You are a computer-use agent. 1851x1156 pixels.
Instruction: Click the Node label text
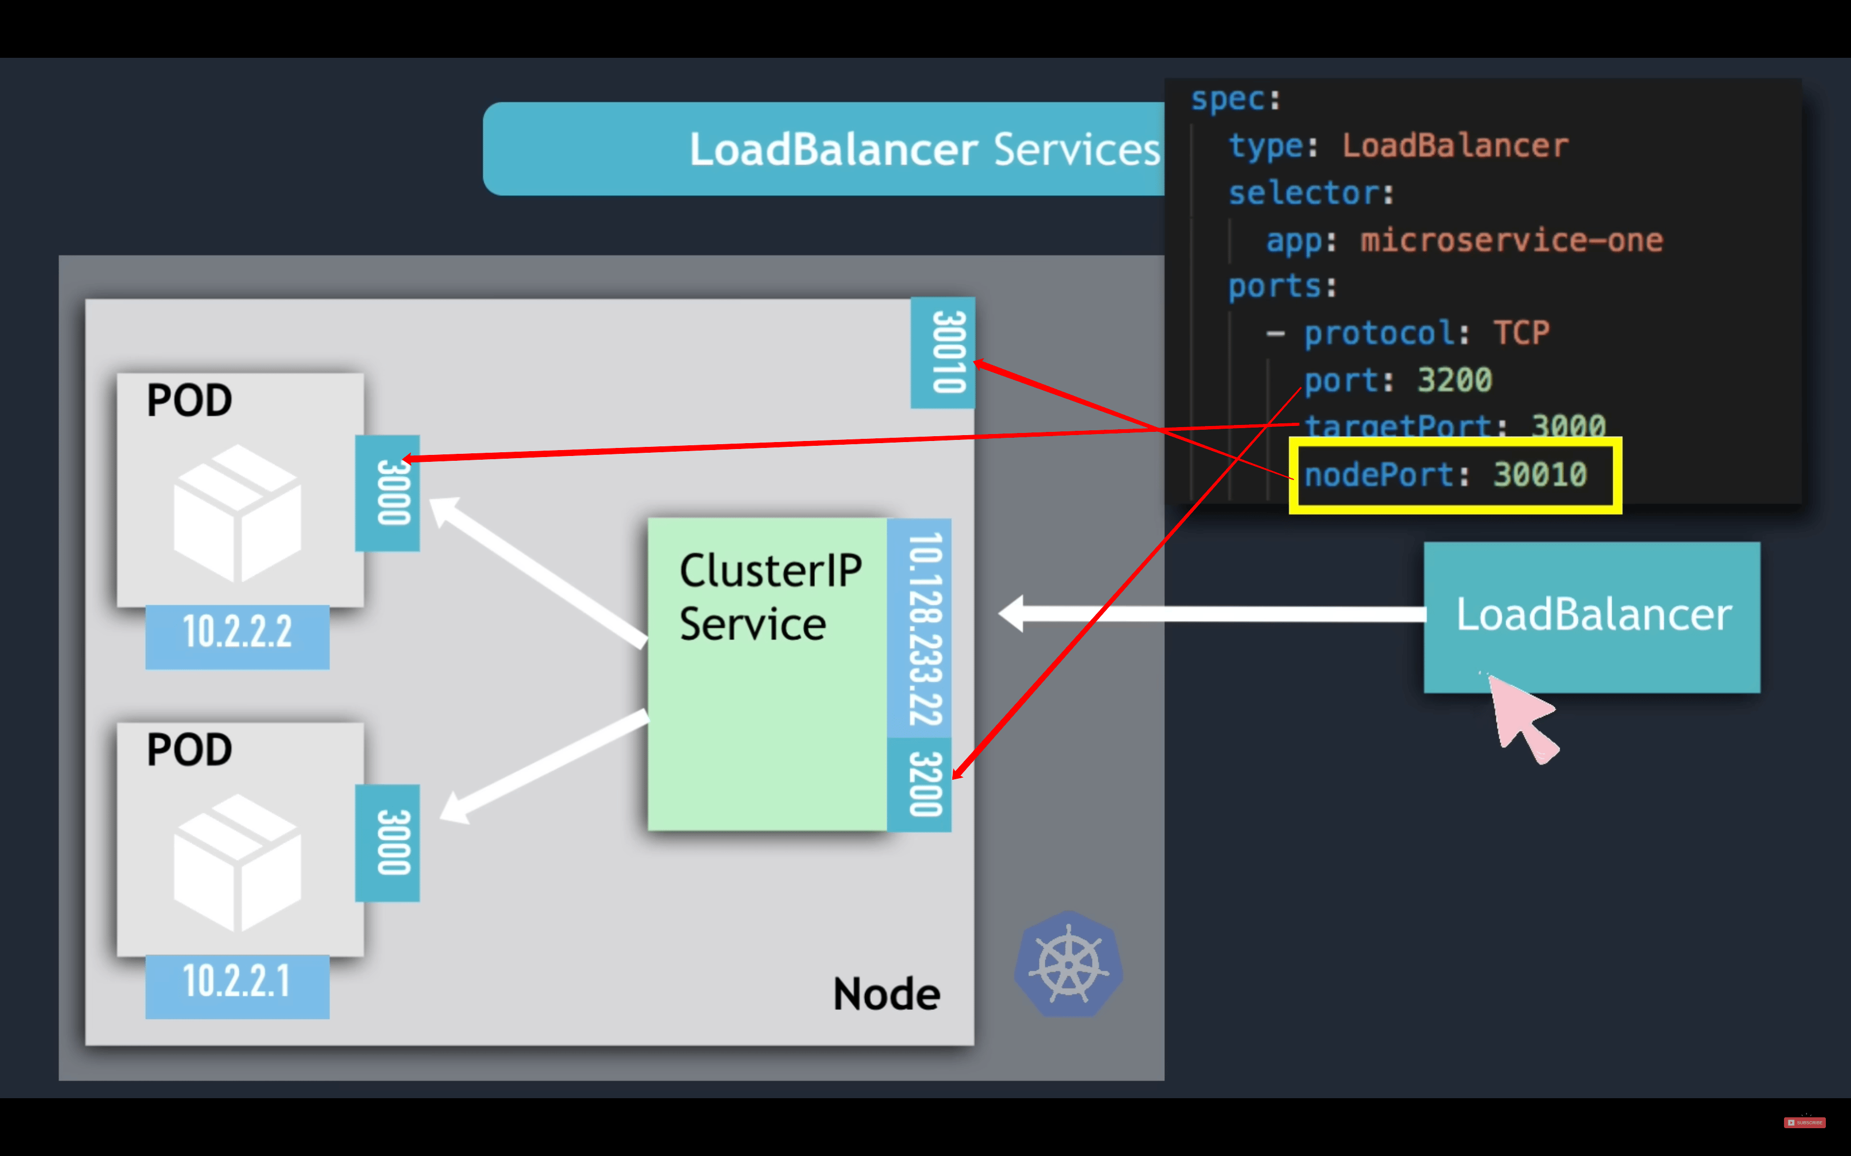click(x=886, y=995)
